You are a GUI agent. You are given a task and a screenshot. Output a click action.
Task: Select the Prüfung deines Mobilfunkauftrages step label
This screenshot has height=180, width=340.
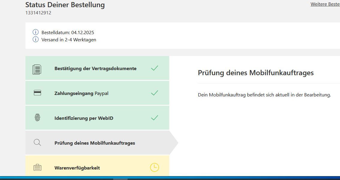95,143
